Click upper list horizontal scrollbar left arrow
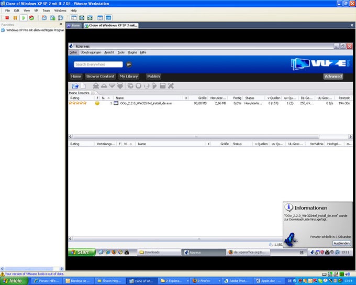This screenshot has height=285, width=356. coord(70,137)
